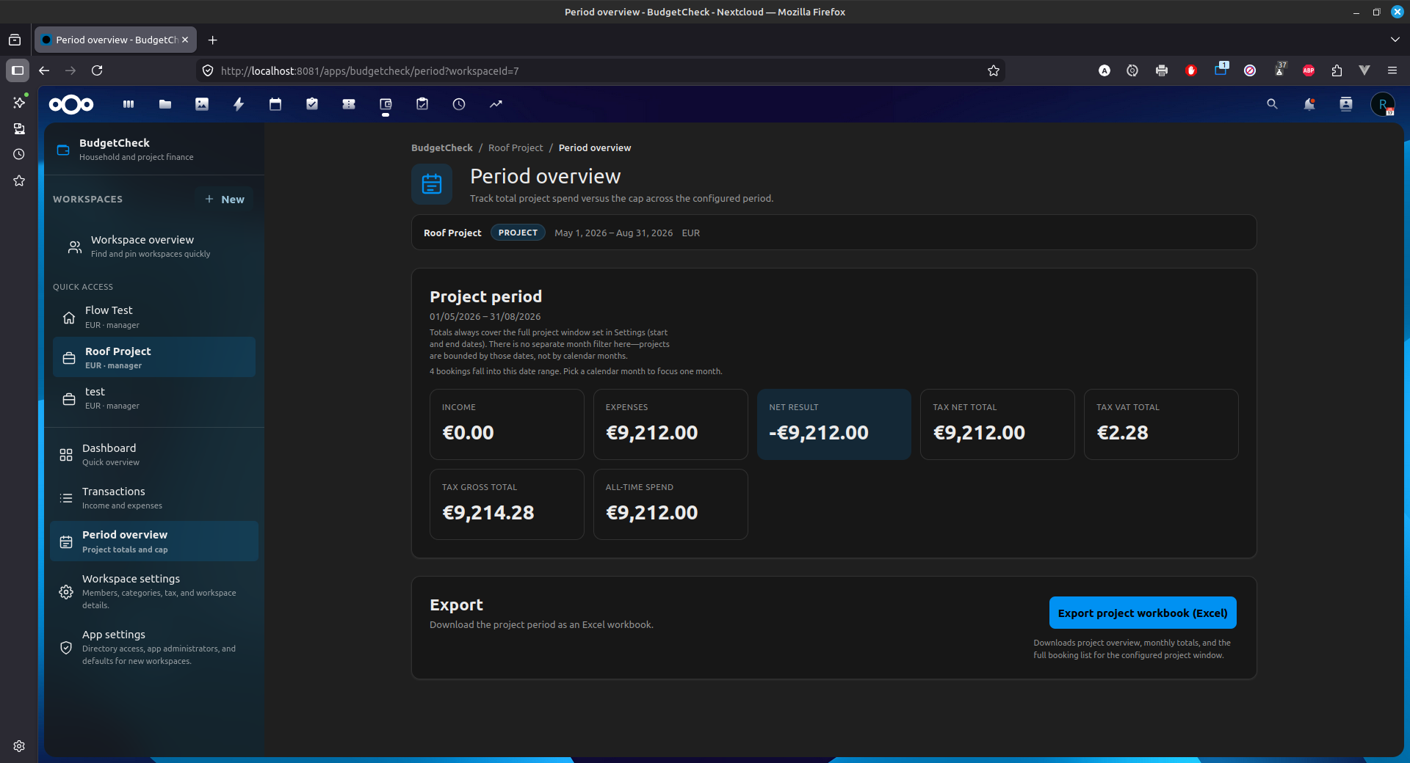This screenshot has width=1410, height=763.
Task: Open the ticket-shaped app icon in top bar
Action: click(x=349, y=104)
